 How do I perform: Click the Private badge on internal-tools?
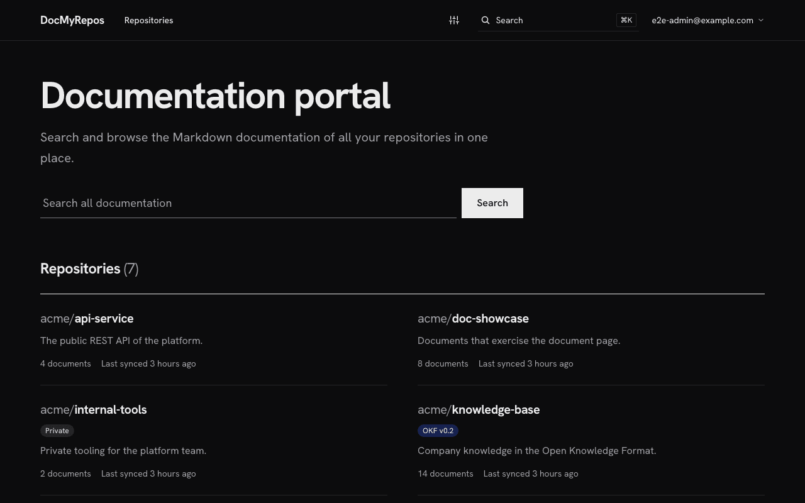coord(57,431)
